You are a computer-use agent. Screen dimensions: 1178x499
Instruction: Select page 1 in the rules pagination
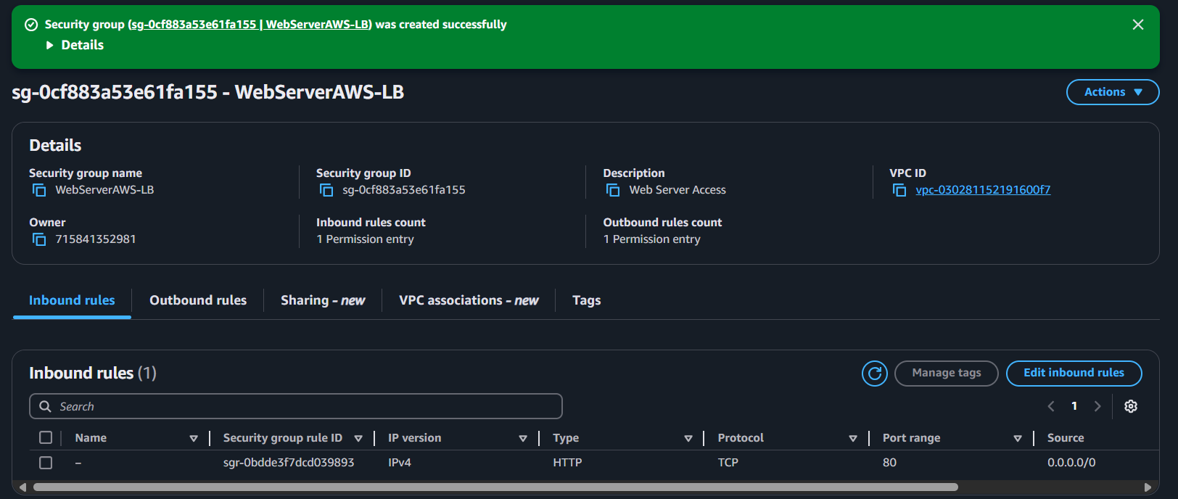pos(1074,406)
